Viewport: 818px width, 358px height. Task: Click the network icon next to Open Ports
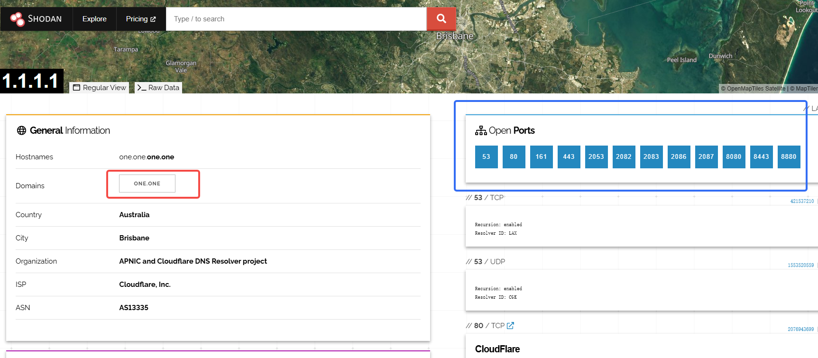pos(481,130)
